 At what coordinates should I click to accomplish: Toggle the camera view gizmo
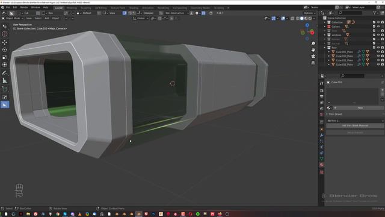click(x=313, y=56)
